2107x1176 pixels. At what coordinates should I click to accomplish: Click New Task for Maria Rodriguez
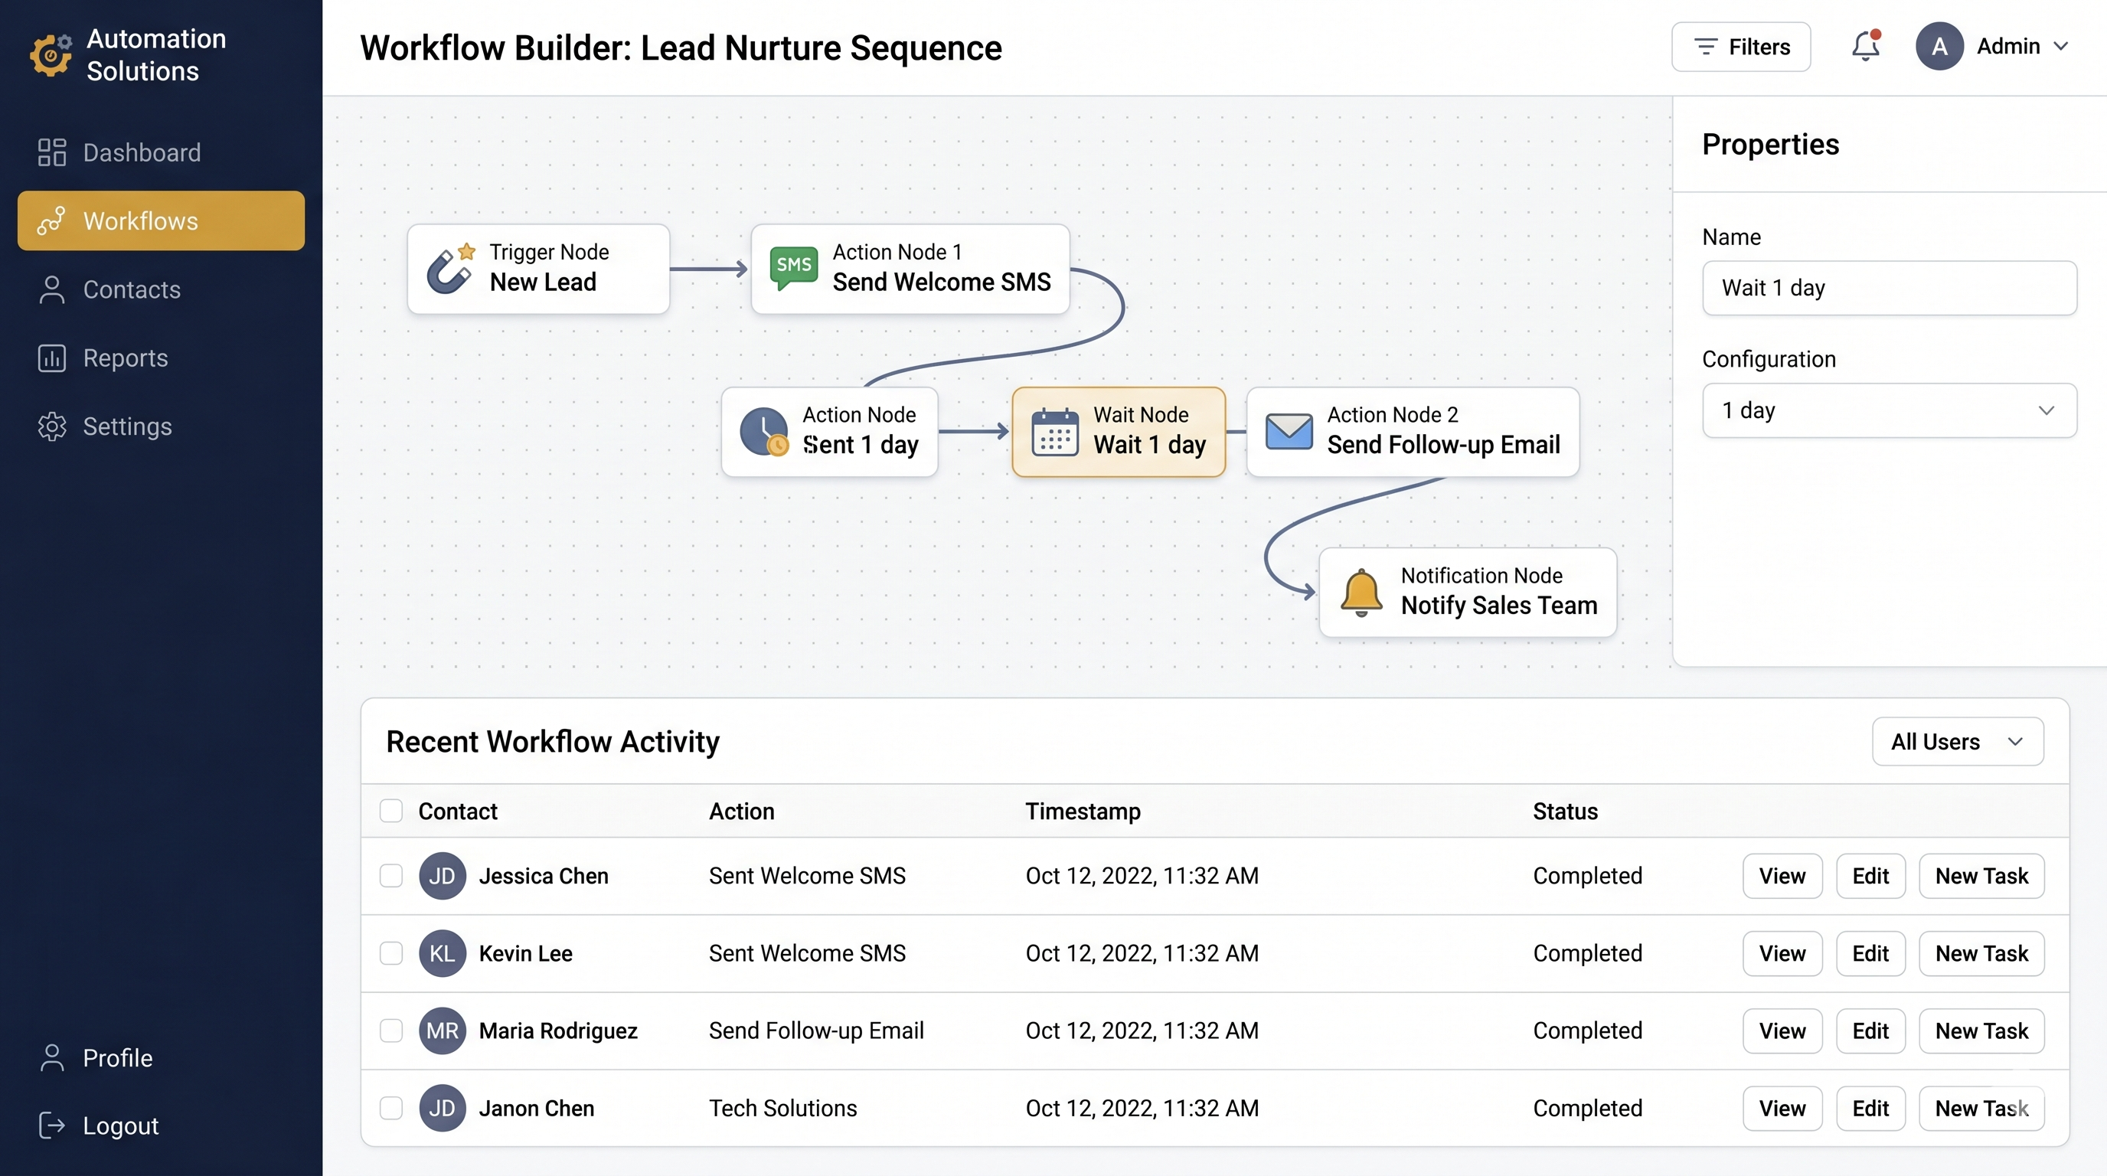point(1982,1031)
